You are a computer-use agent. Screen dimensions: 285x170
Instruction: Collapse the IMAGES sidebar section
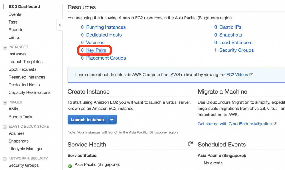4,102
